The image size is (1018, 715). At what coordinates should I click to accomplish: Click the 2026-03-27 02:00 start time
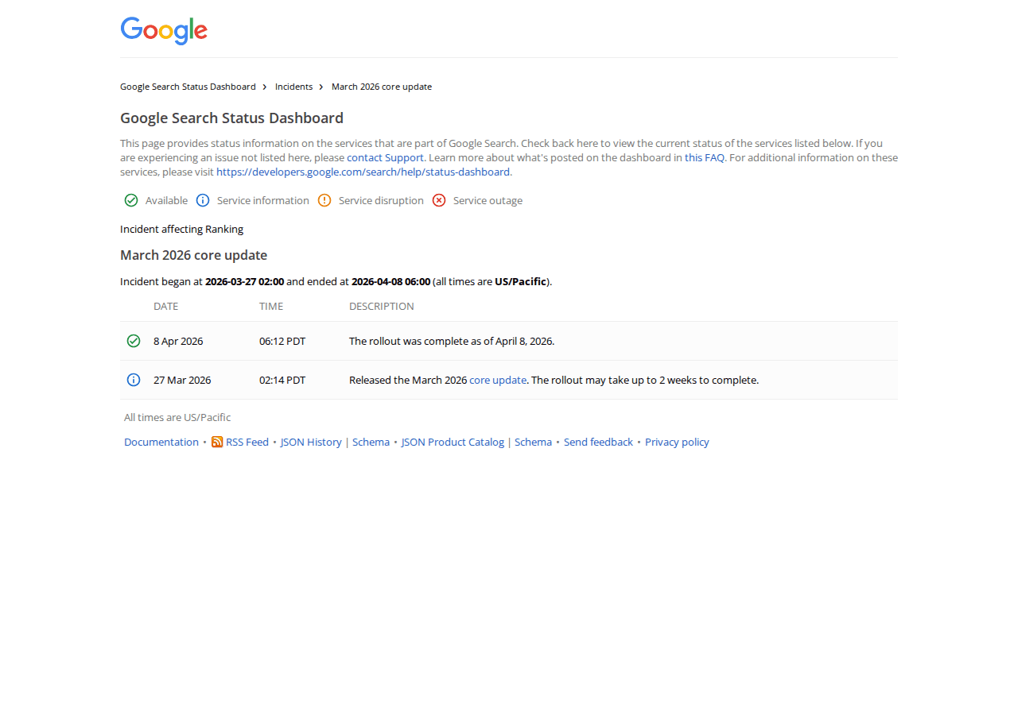coord(244,281)
